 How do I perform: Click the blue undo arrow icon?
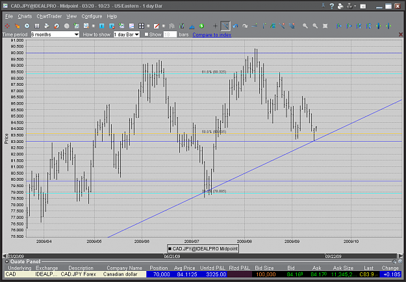pos(235,26)
